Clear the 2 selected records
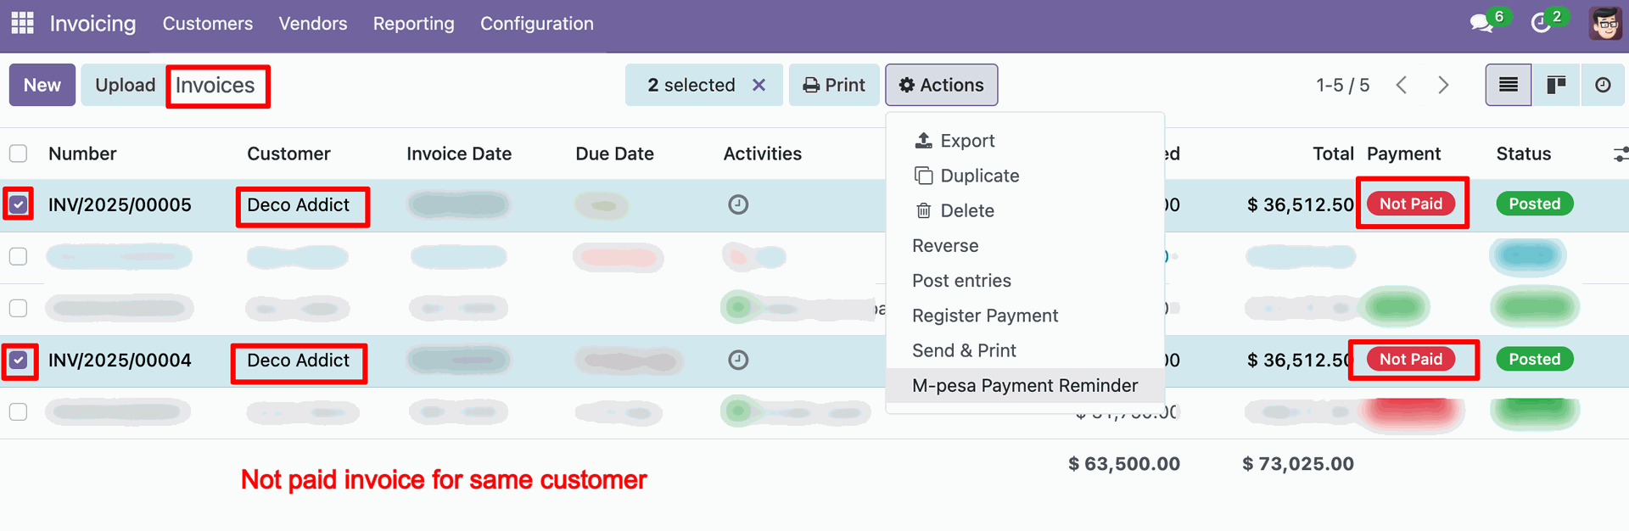The height and width of the screenshot is (531, 1629). click(759, 85)
